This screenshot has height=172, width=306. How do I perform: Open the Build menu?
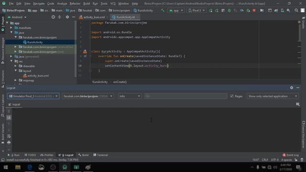(87, 3)
